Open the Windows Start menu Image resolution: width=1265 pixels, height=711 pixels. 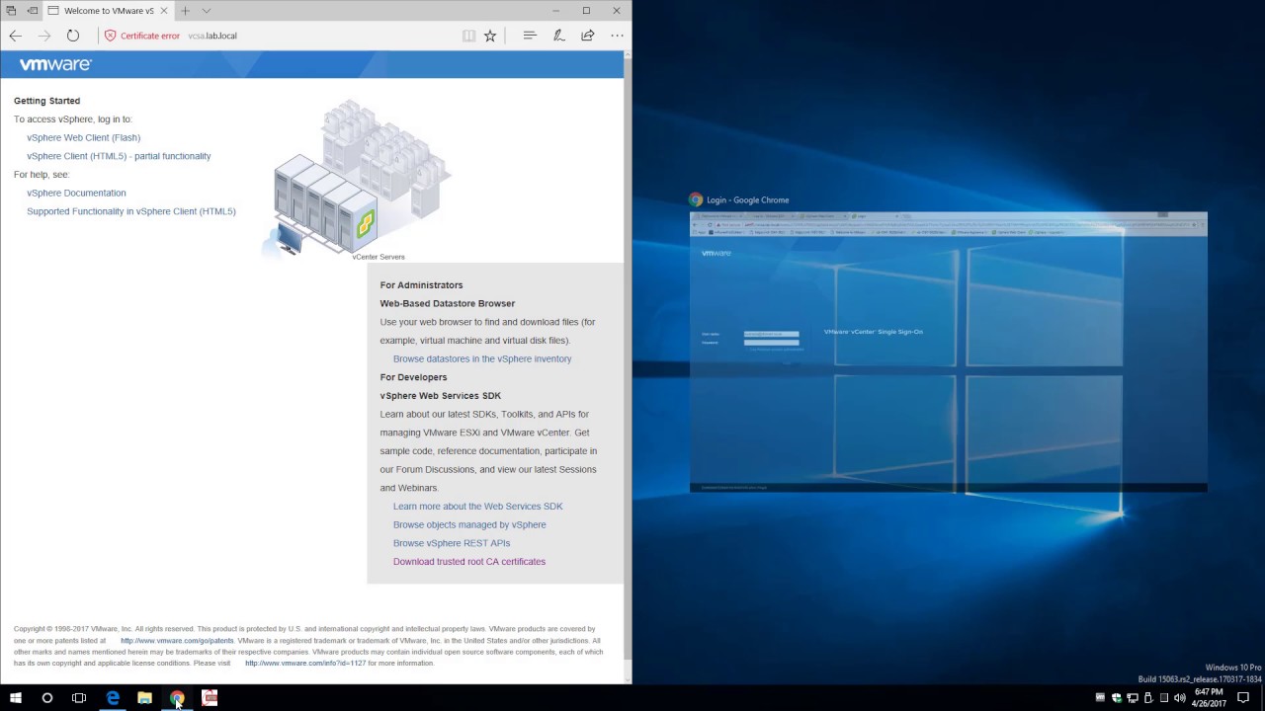16,698
